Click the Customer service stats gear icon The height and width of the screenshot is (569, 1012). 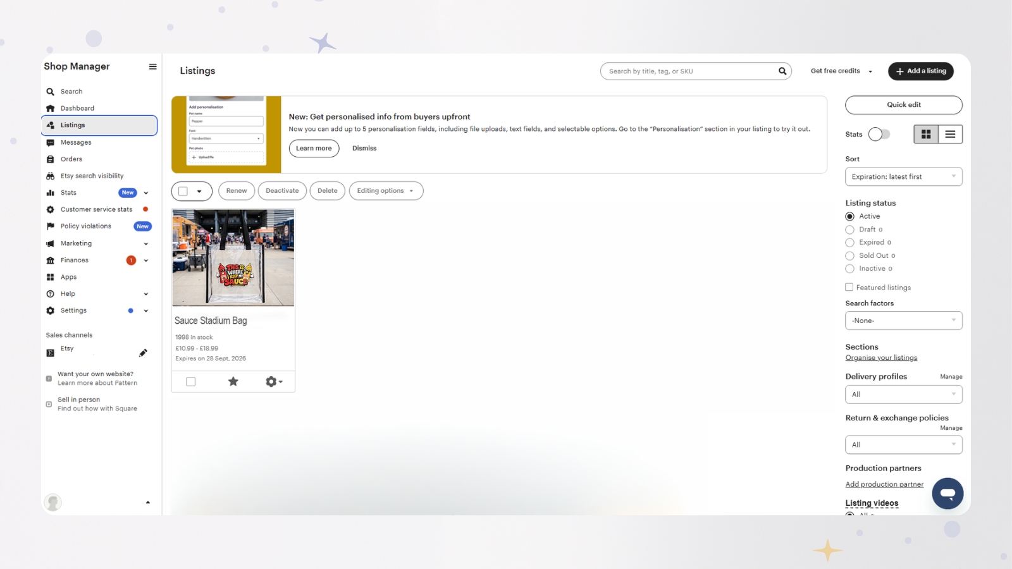click(50, 209)
